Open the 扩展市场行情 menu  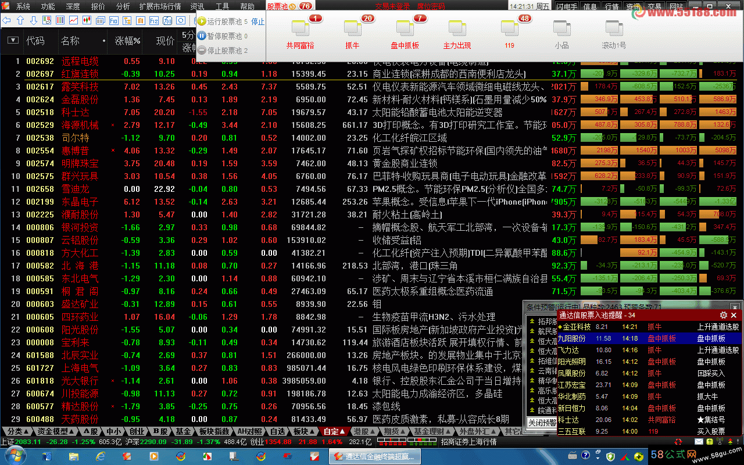160,6
